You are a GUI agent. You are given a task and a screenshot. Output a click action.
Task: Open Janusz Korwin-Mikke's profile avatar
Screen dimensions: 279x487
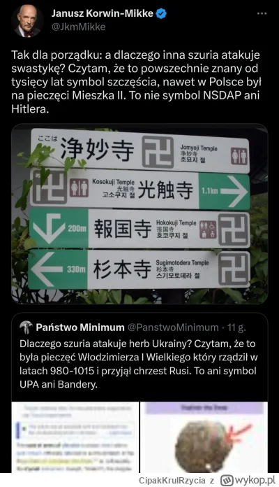[27, 21]
